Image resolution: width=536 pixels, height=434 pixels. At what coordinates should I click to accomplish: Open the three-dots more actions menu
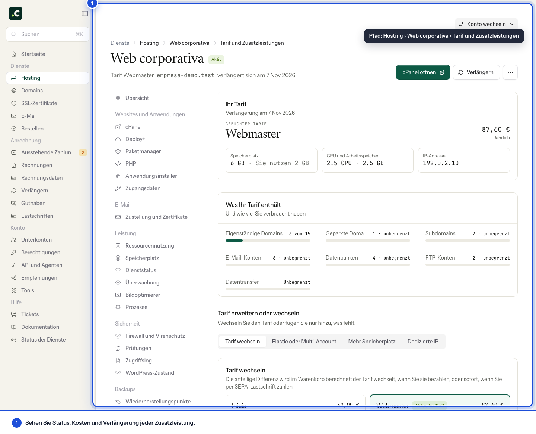pyautogui.click(x=510, y=72)
